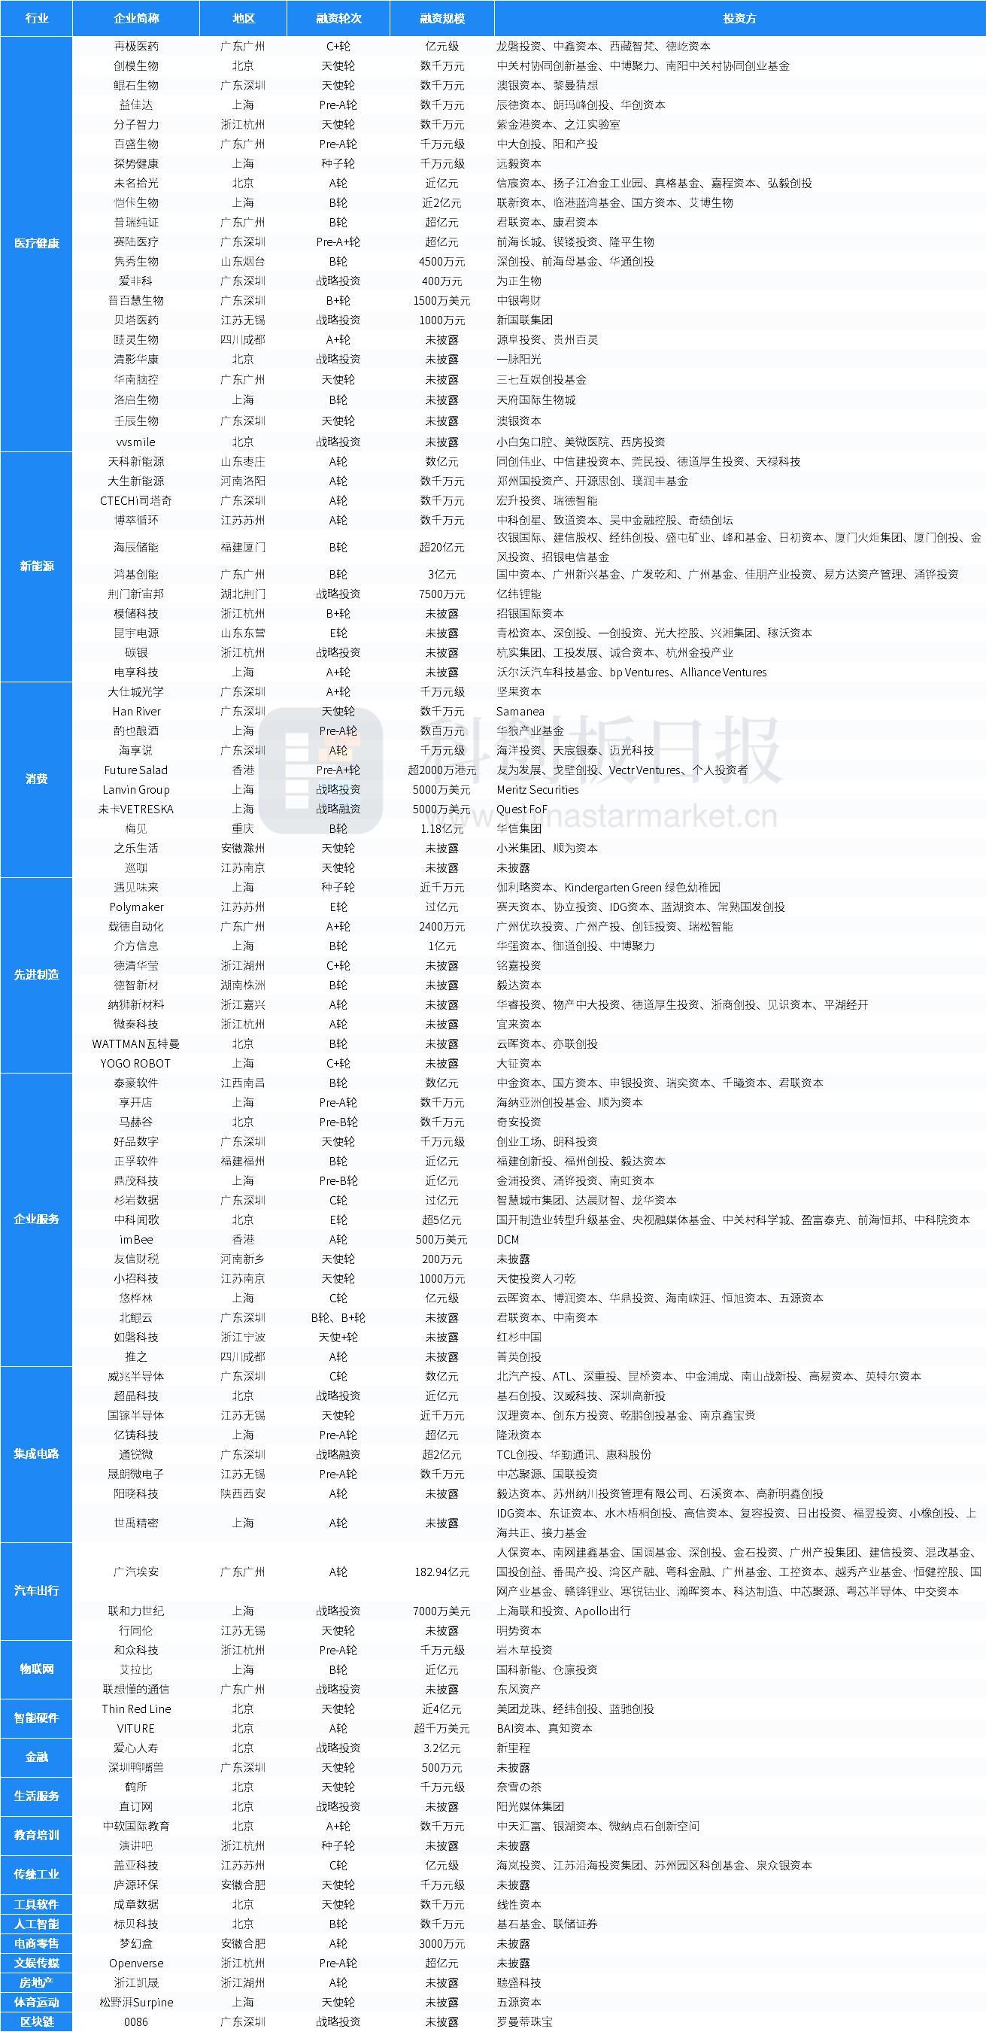Click company name 天科新能源

[135, 461]
